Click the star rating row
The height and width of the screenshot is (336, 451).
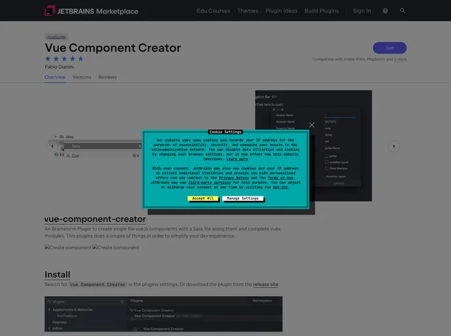(64, 59)
